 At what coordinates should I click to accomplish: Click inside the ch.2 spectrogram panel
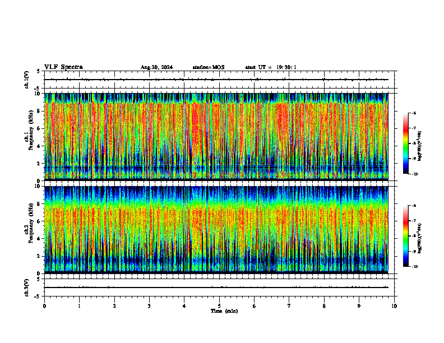coord(216,230)
